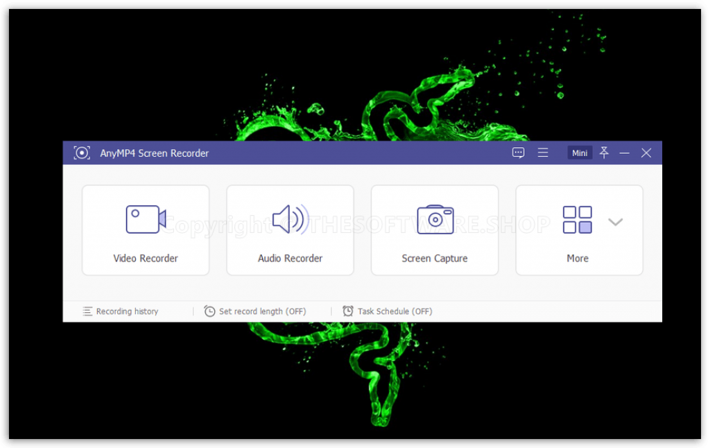Screen dimensions: 710x448
Task: Open the Video Recorder mode
Action: click(x=146, y=230)
